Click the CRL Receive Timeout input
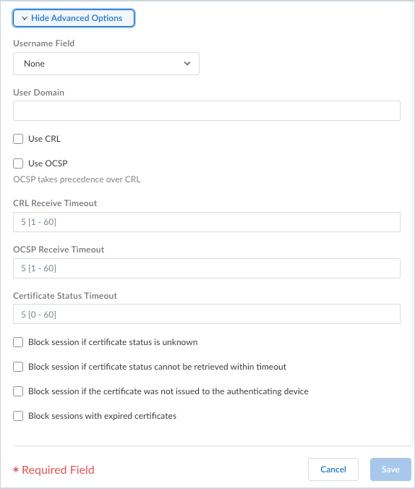This screenshot has width=415, height=489. pyautogui.click(x=206, y=222)
